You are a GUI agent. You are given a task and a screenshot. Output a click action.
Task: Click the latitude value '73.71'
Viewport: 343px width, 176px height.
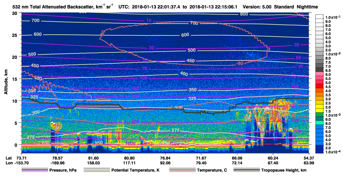click(x=21, y=158)
